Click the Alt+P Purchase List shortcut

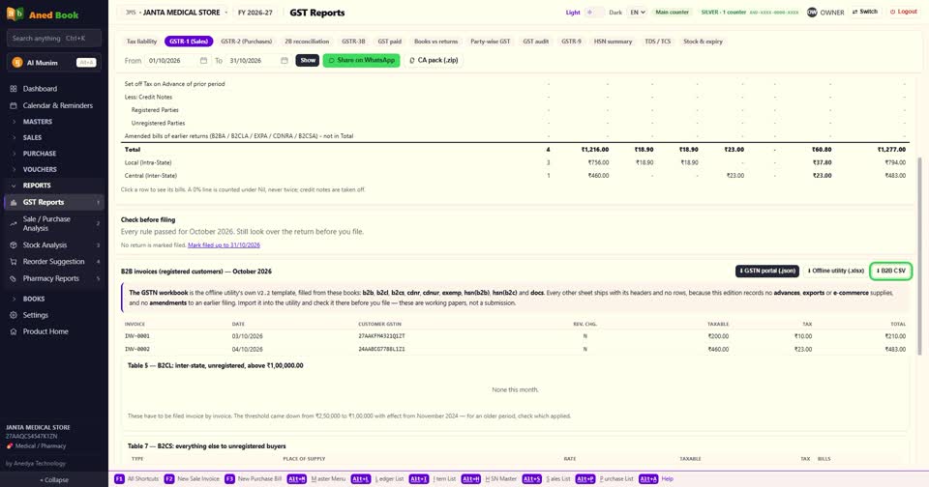[x=605, y=478]
